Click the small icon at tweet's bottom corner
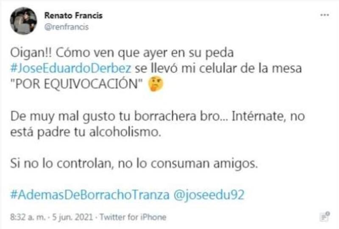This screenshot has height=229, width=339. pyautogui.click(x=325, y=217)
